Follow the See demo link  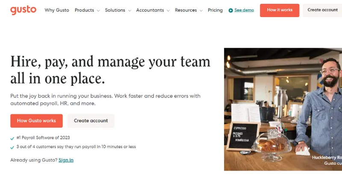[244, 10]
